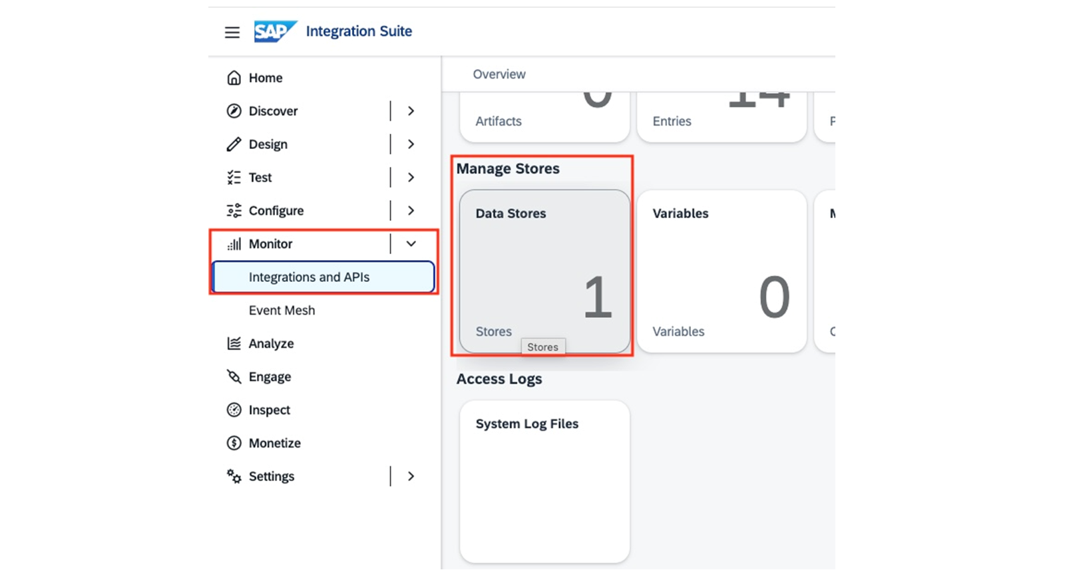The image size is (1065, 576).
Task: Select Integrations and APIs menu item
Action: [323, 277]
